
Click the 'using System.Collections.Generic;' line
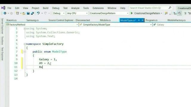[53, 32]
